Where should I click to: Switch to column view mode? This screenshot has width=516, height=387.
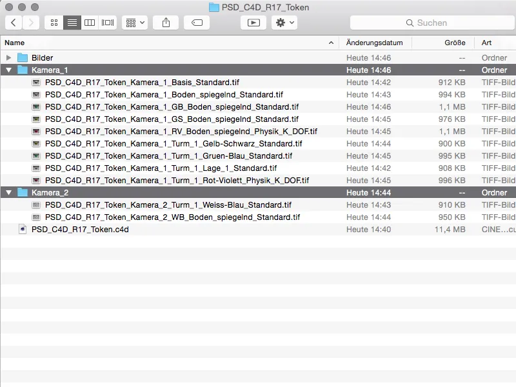pos(90,23)
